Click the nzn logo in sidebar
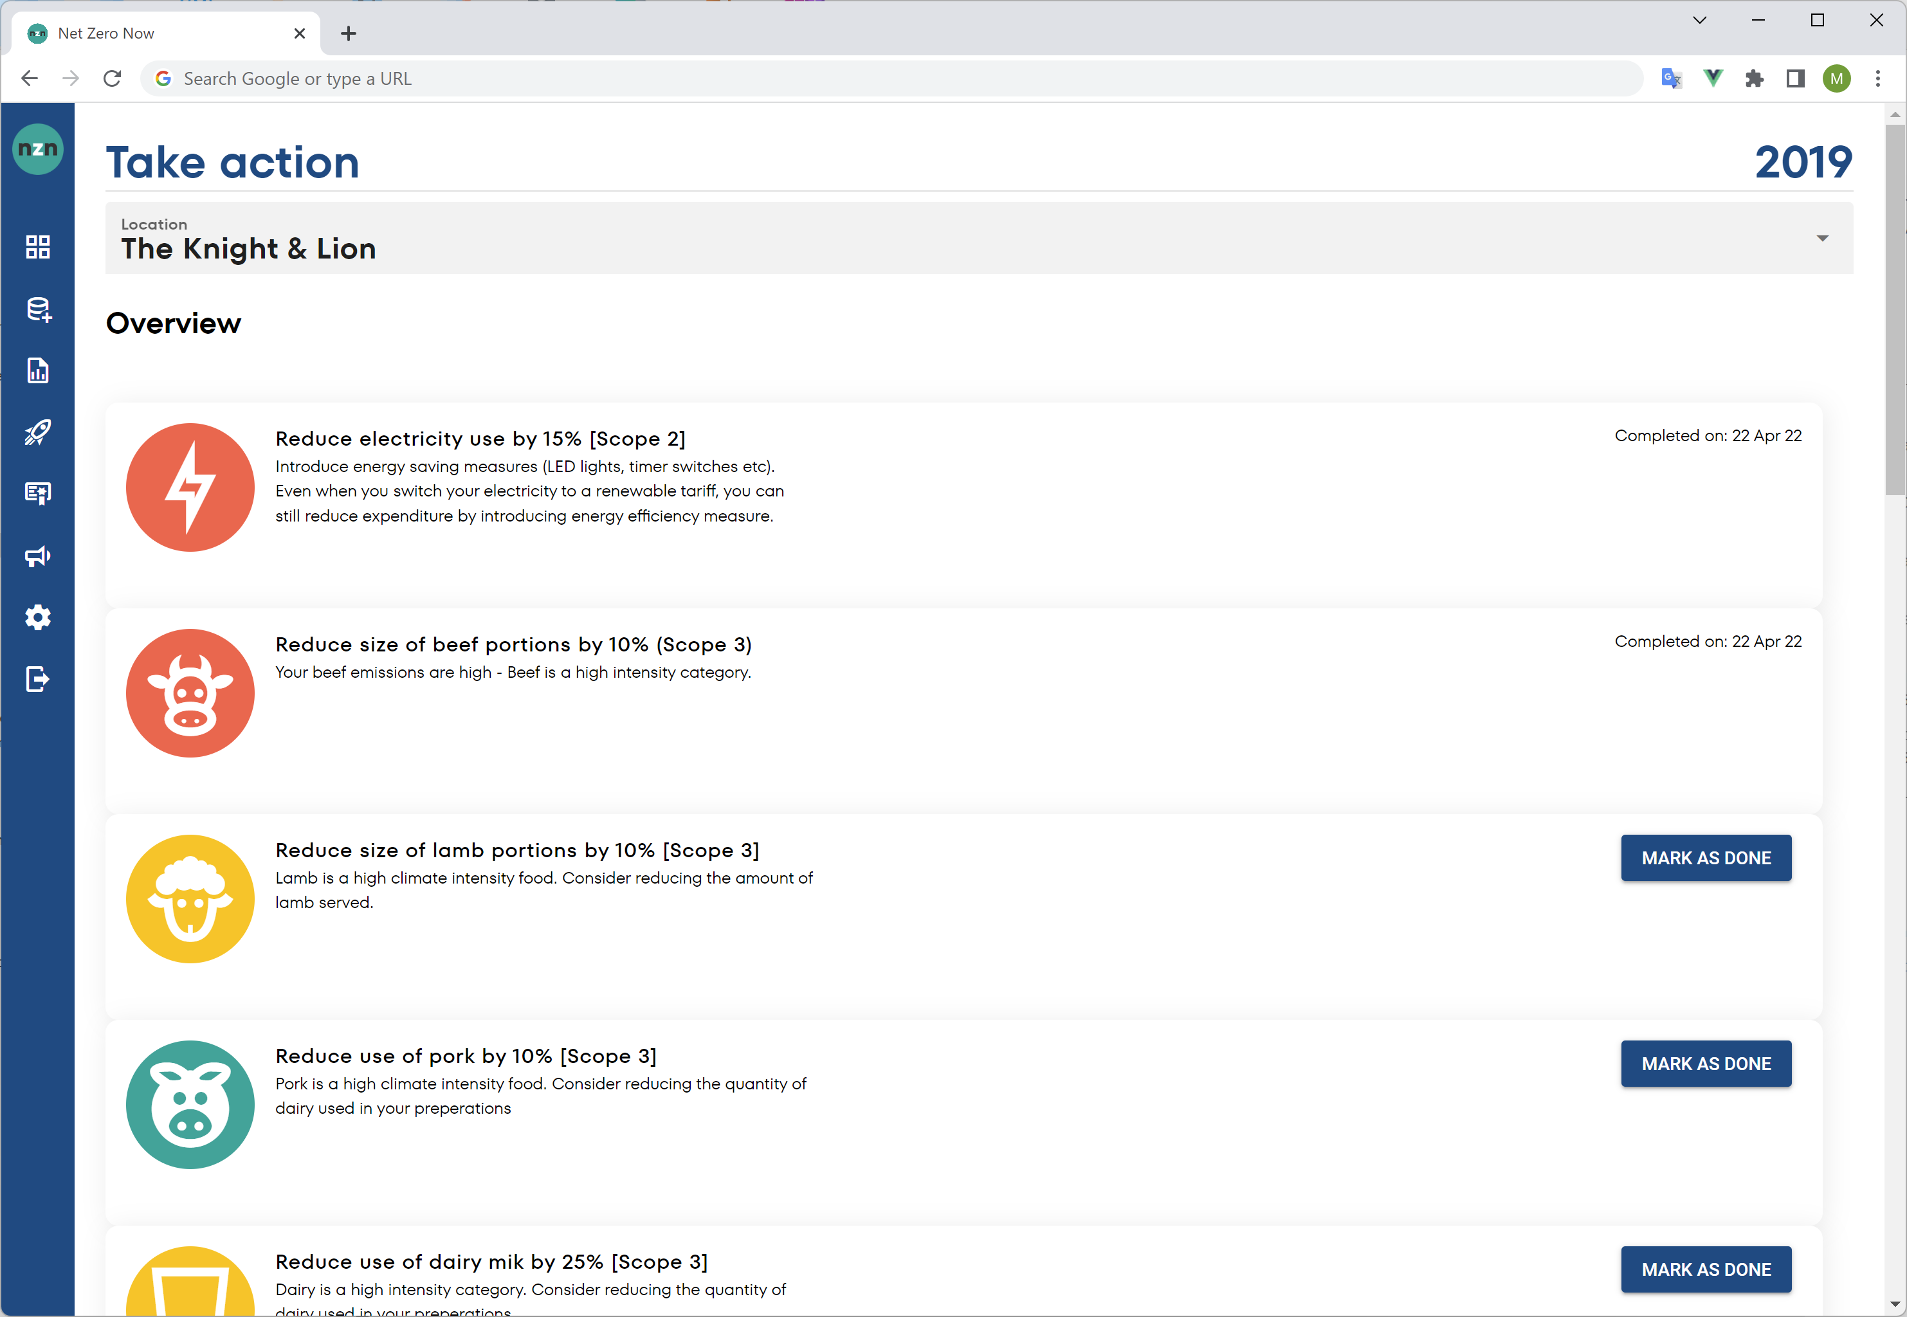 click(37, 149)
